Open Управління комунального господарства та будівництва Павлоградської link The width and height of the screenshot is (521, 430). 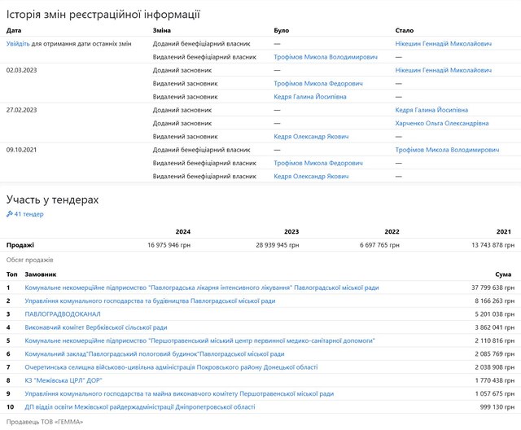coord(150,301)
